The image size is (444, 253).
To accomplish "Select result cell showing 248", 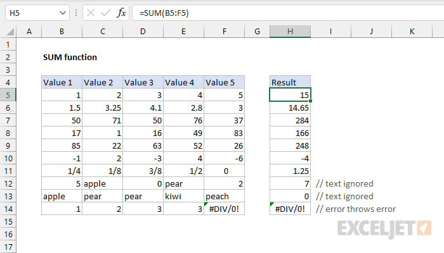I will tap(290, 145).
